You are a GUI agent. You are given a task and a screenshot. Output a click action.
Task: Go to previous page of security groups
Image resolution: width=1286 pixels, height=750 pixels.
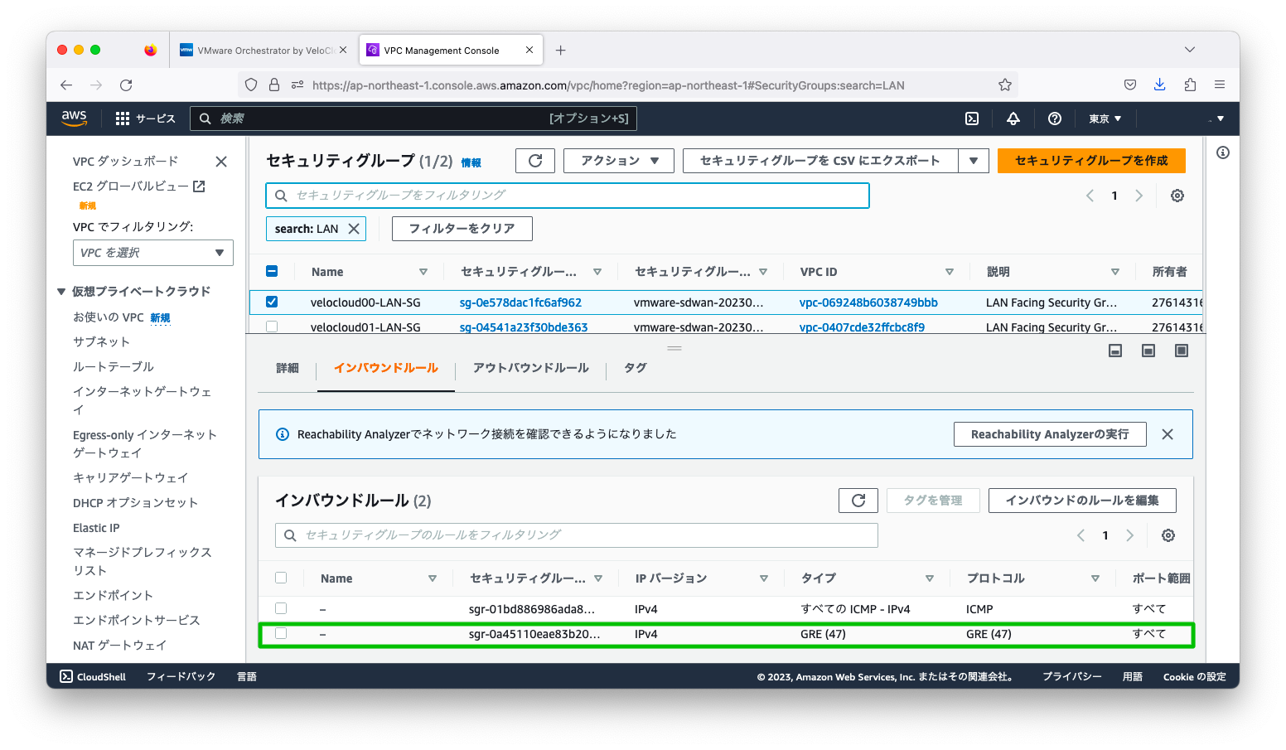tap(1090, 196)
